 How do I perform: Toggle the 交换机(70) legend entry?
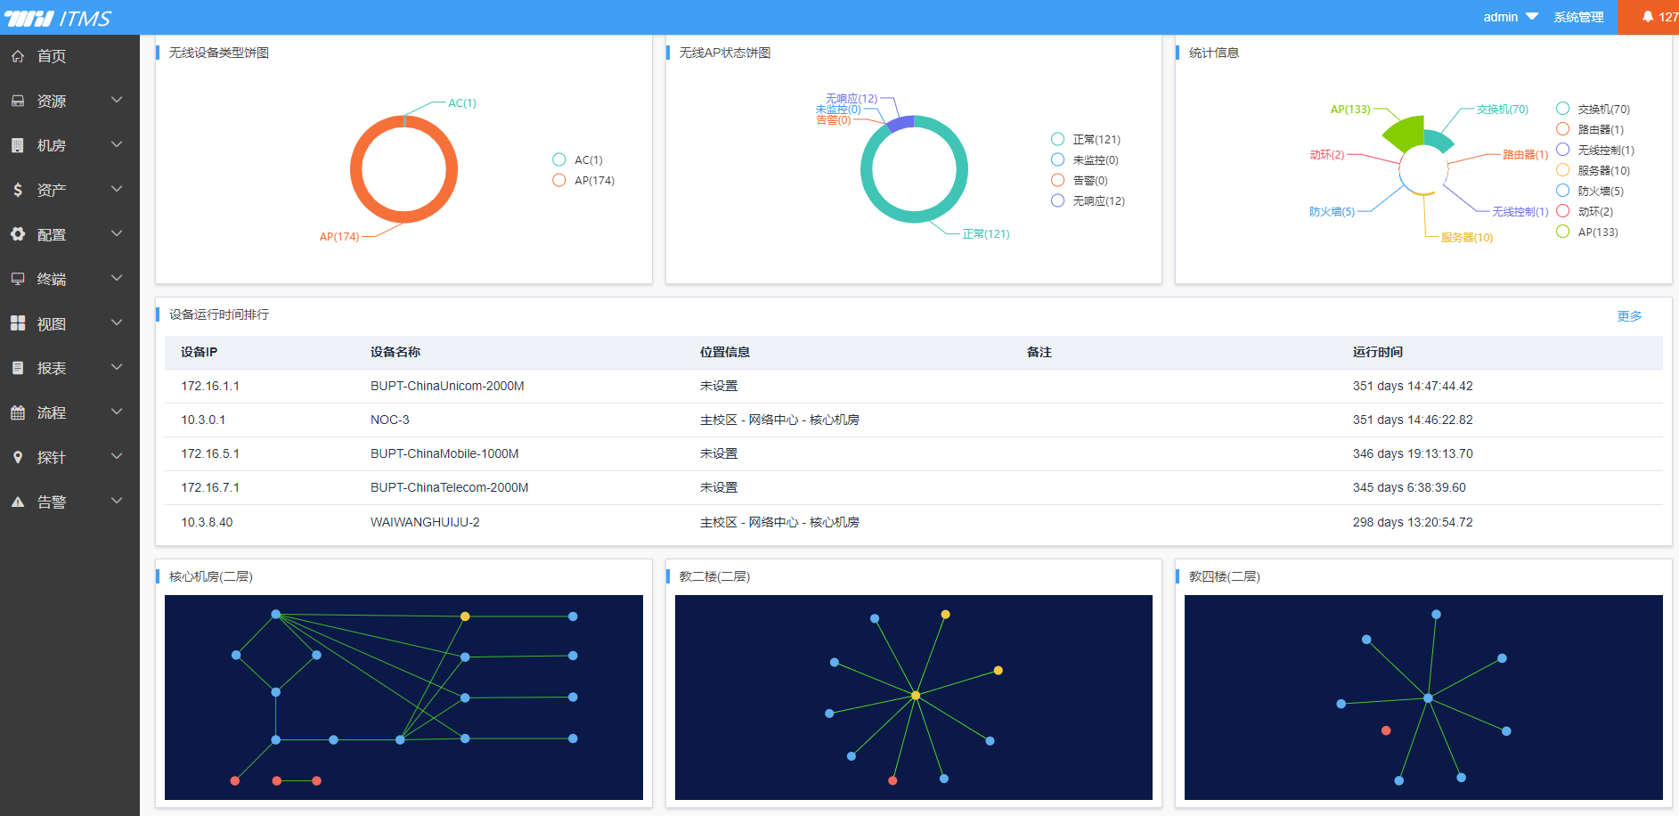click(1593, 109)
